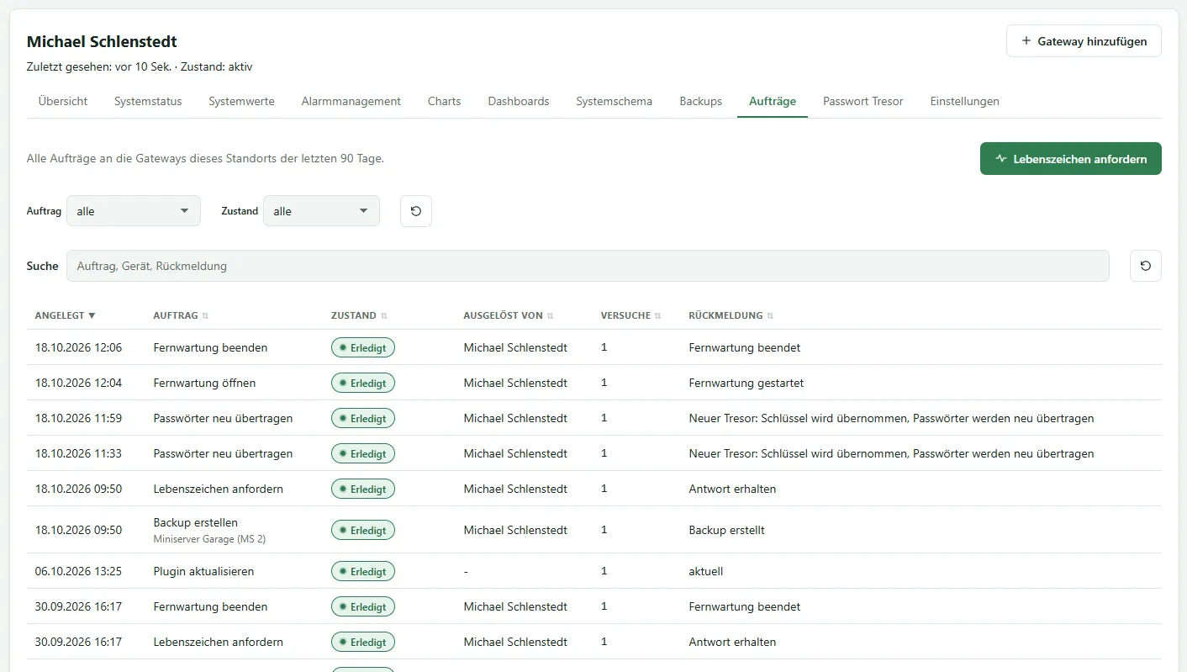1187x672 pixels.
Task: Click the sort icon beside the ZUSTAND header
Action: point(384,315)
